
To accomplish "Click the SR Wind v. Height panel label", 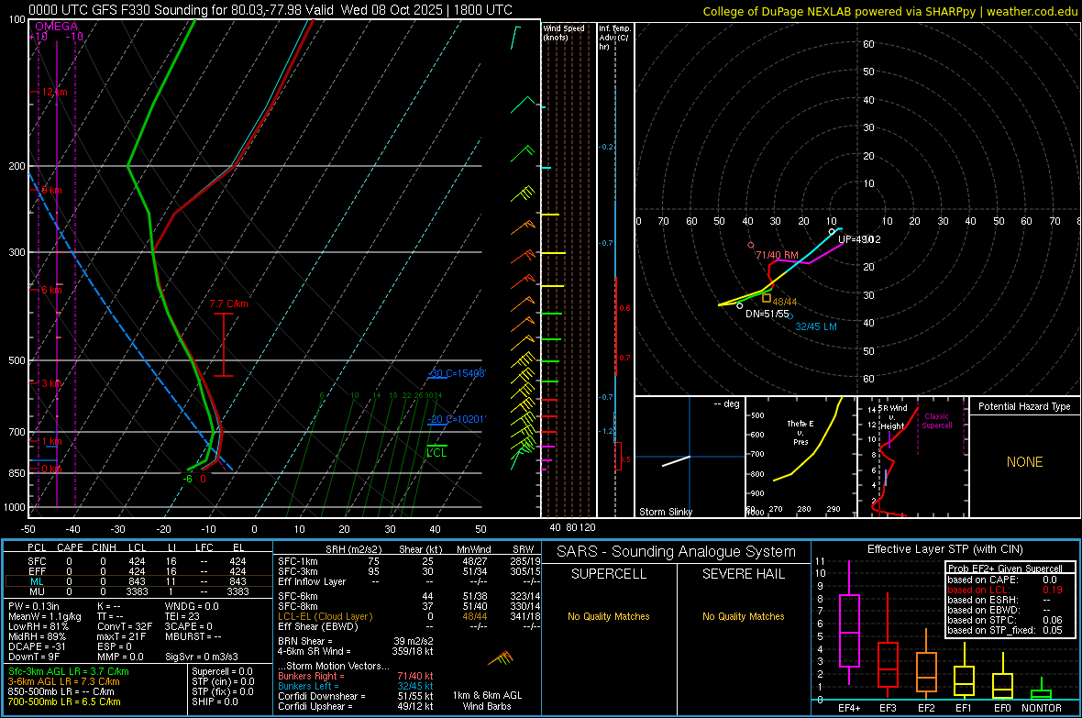I will pos(892,417).
